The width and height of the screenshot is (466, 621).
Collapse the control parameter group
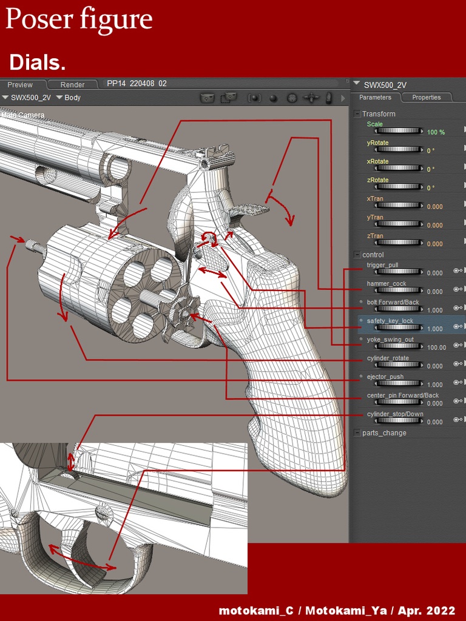coord(357,255)
